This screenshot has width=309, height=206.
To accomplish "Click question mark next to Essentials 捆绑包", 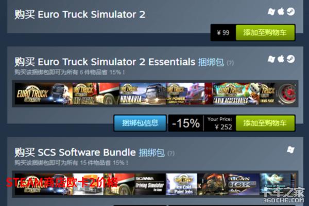I will tap(230, 63).
